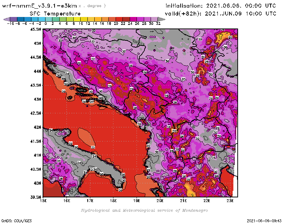
Task: Click the legend swatch between 22 and 24
Action: click(126, 19)
